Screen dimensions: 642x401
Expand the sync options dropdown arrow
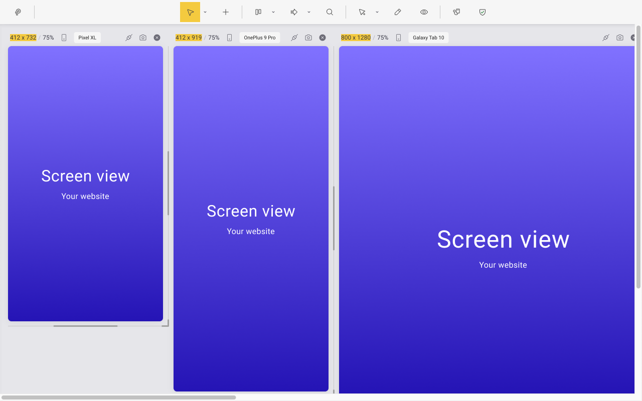[x=309, y=12]
